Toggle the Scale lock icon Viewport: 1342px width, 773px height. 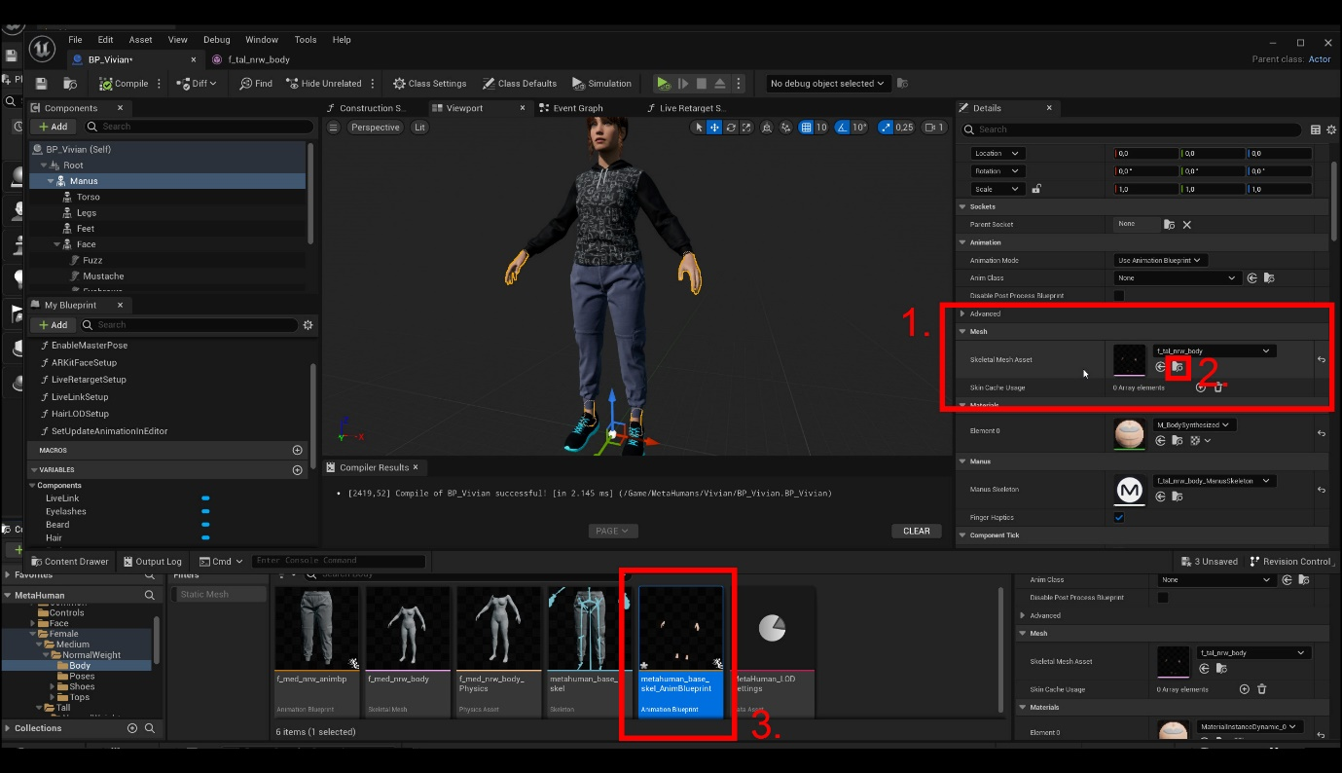(x=1037, y=189)
